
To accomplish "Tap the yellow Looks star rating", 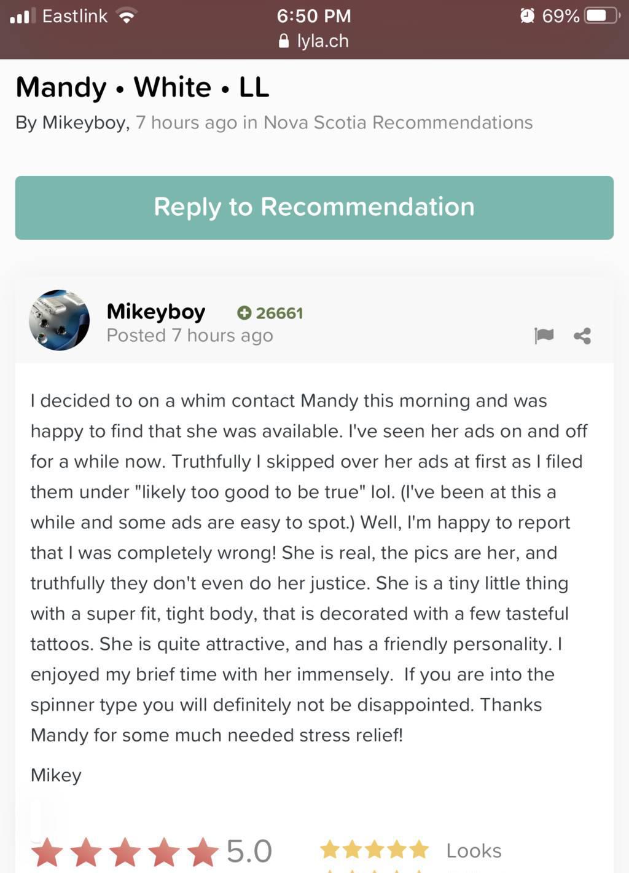I will 374,850.
